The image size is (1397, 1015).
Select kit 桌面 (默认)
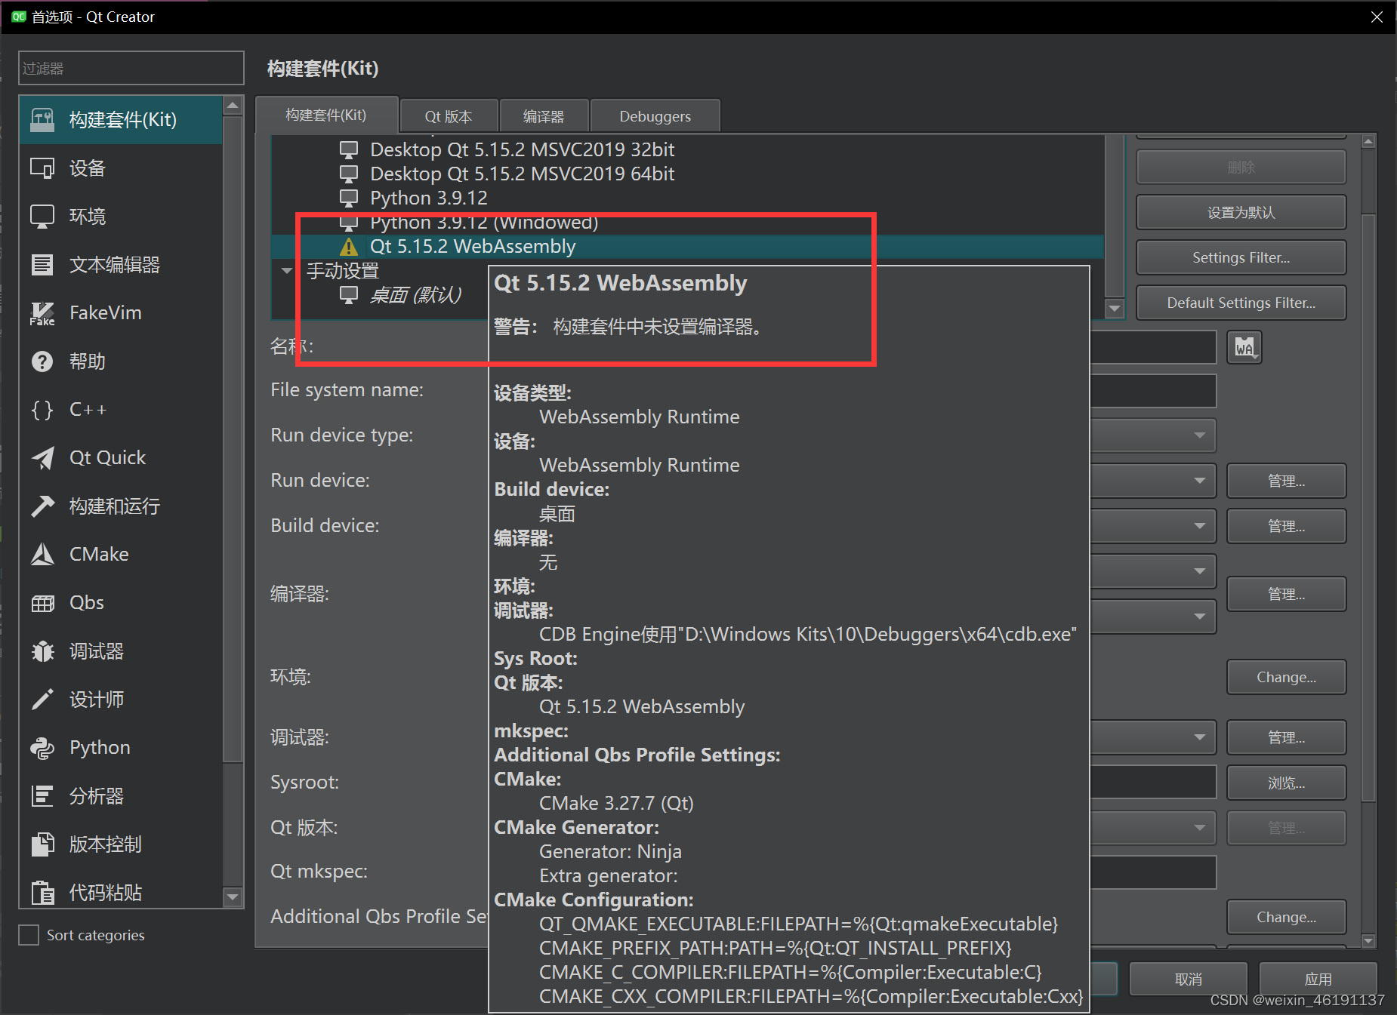[x=415, y=295]
